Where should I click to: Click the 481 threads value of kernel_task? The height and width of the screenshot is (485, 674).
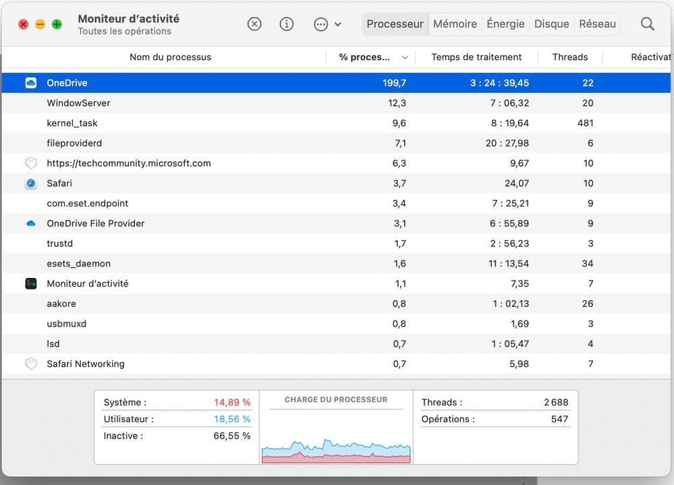(586, 123)
